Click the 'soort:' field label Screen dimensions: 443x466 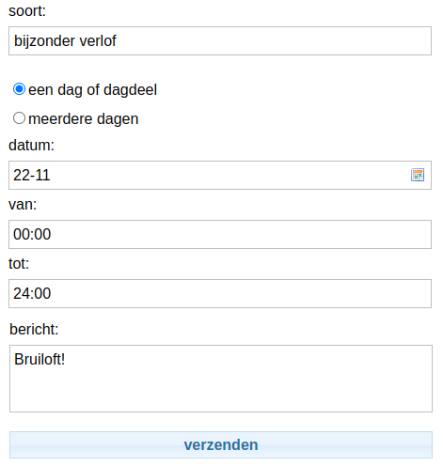[27, 11]
